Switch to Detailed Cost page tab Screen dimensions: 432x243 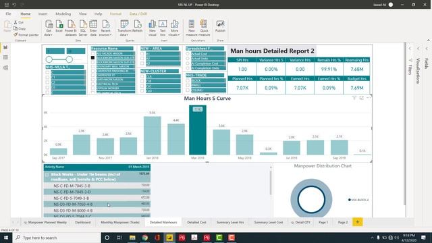pyautogui.click(x=196, y=222)
